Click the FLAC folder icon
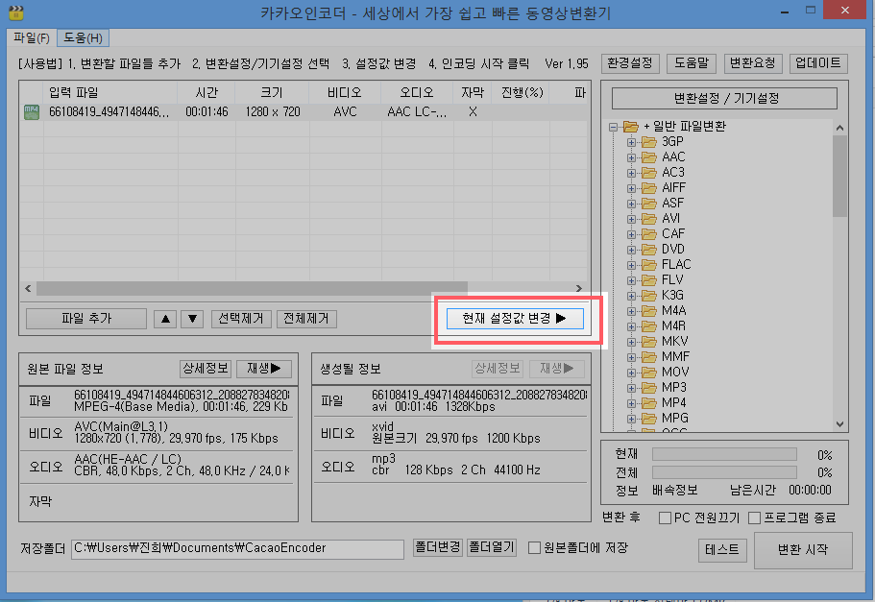This screenshot has height=602, width=875. (648, 264)
